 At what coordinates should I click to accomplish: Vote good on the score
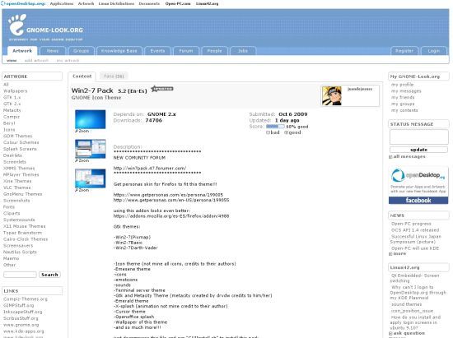click(292, 132)
